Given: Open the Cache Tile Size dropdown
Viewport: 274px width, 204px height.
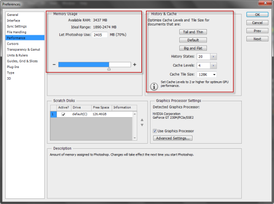Looking at the screenshot, I should pos(207,75).
